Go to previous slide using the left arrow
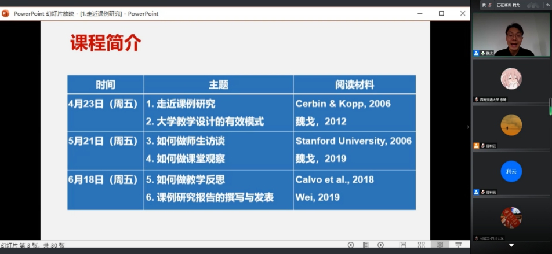552x254 pixels. (x=351, y=245)
